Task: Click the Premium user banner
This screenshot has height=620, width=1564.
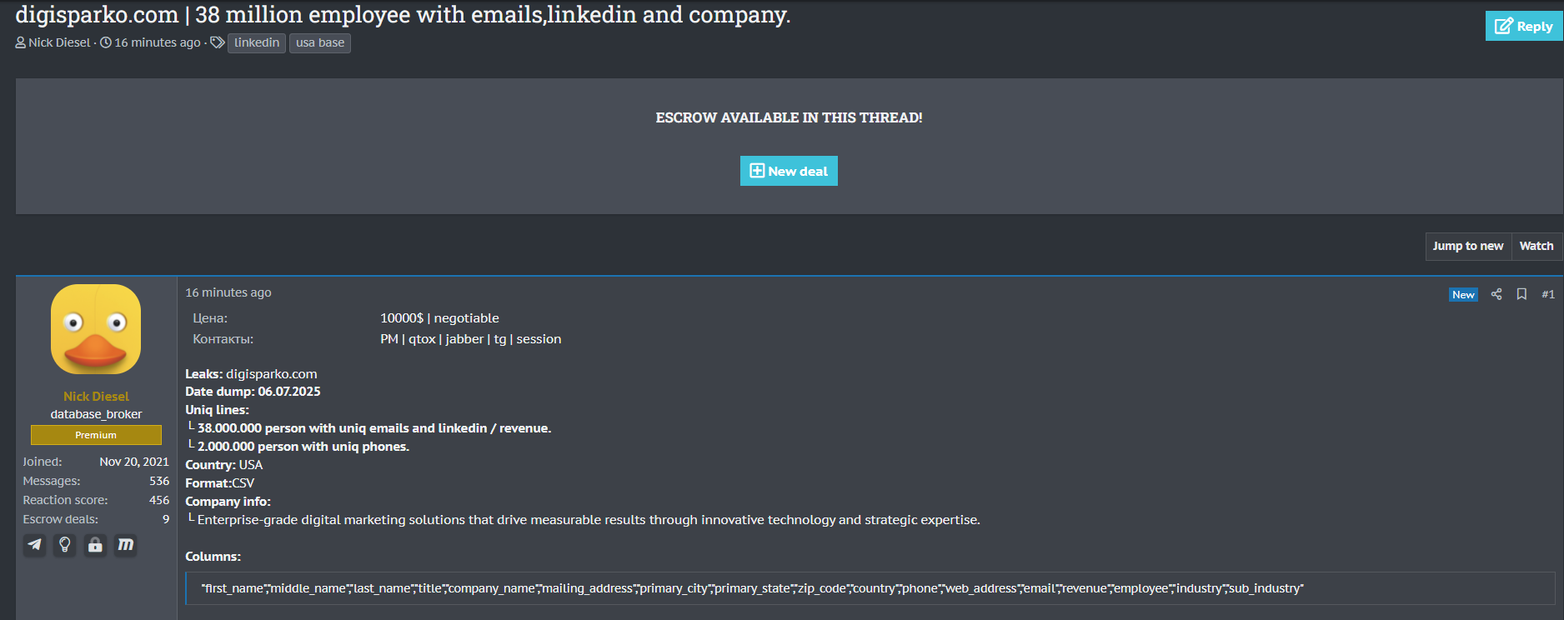Action: pyautogui.click(x=96, y=435)
